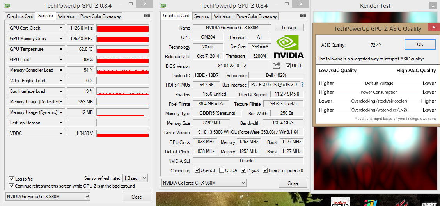Image resolution: width=440 pixels, height=206 pixels.
Task: Open Memory Usage (Dynamic) sensor dropdown
Action: tap(61, 112)
